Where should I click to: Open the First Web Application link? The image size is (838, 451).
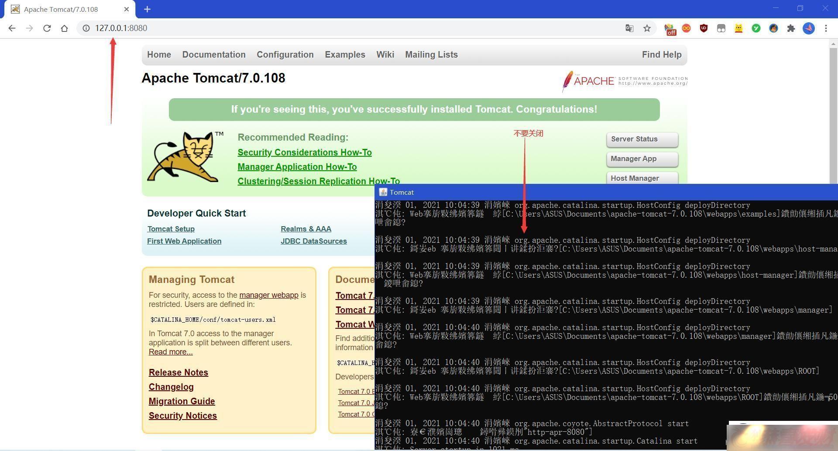tap(184, 241)
